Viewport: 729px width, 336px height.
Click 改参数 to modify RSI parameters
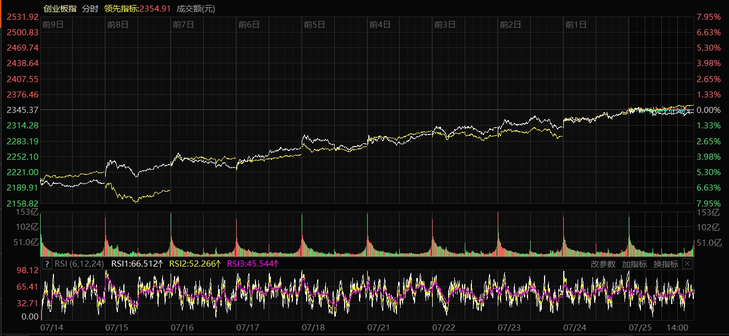(603, 264)
